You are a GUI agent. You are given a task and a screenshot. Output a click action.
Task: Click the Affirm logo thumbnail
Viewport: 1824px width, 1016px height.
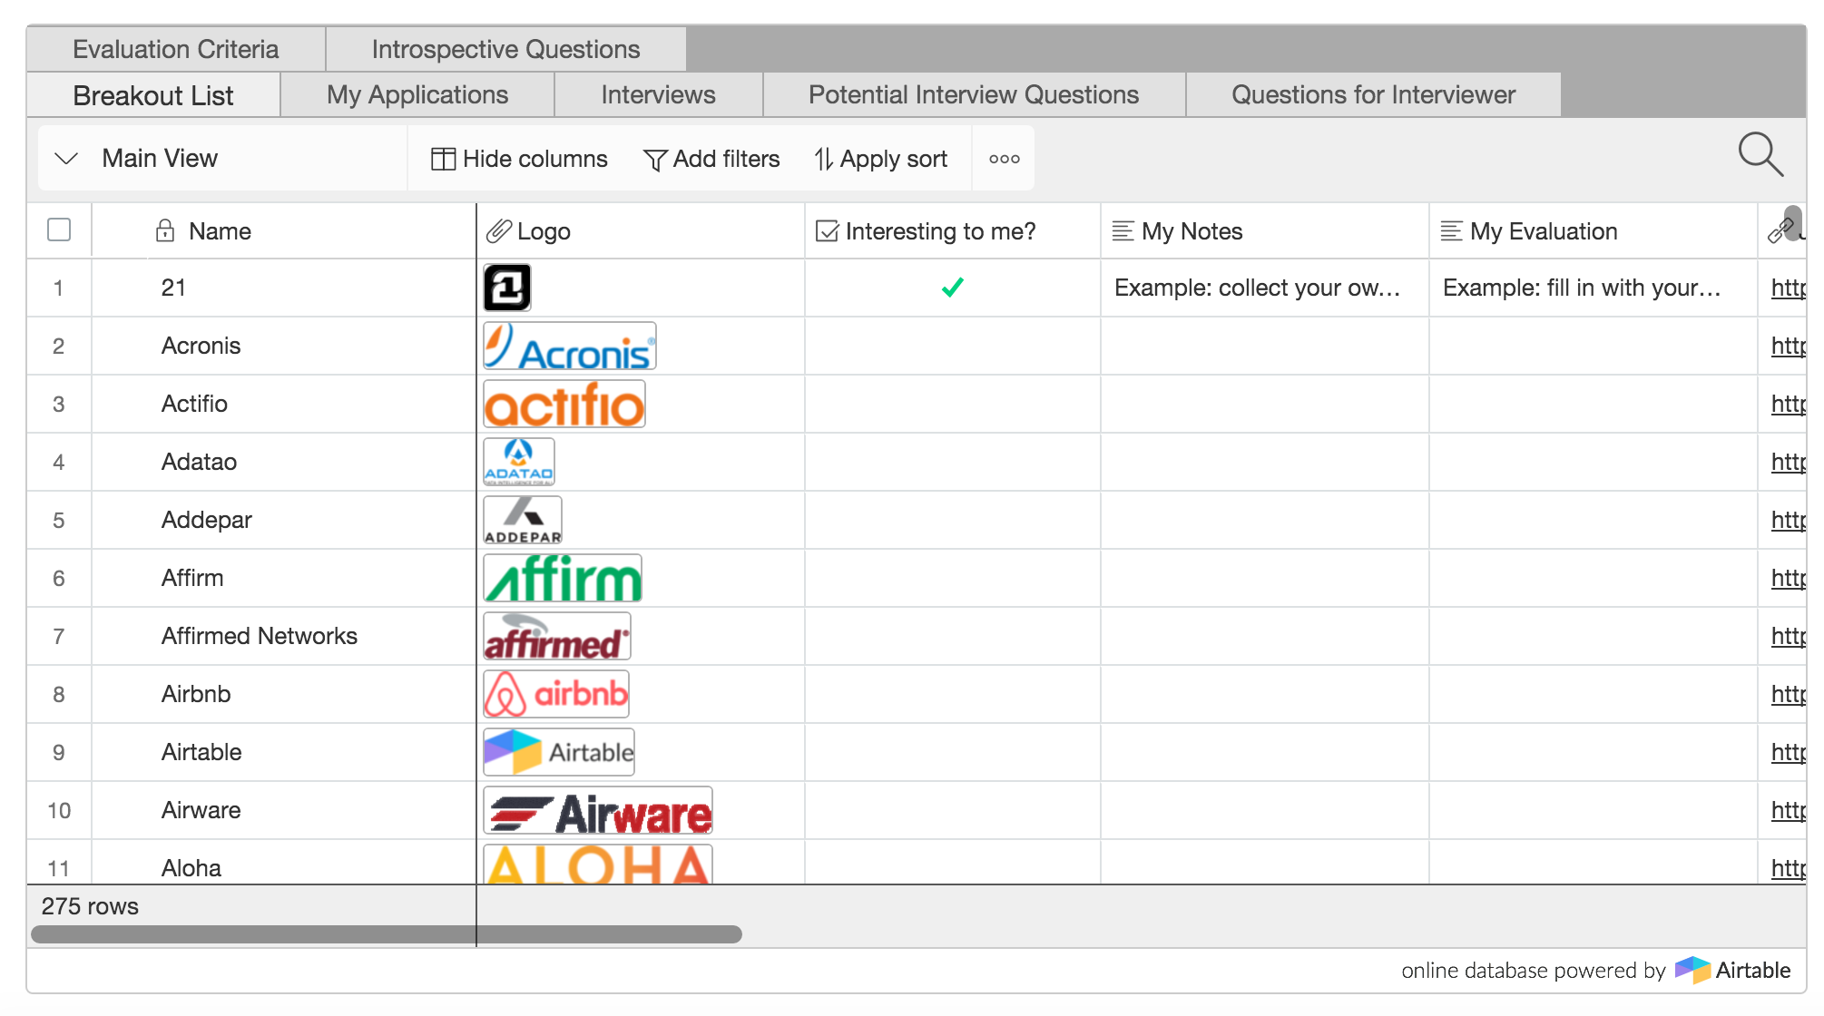click(x=562, y=578)
